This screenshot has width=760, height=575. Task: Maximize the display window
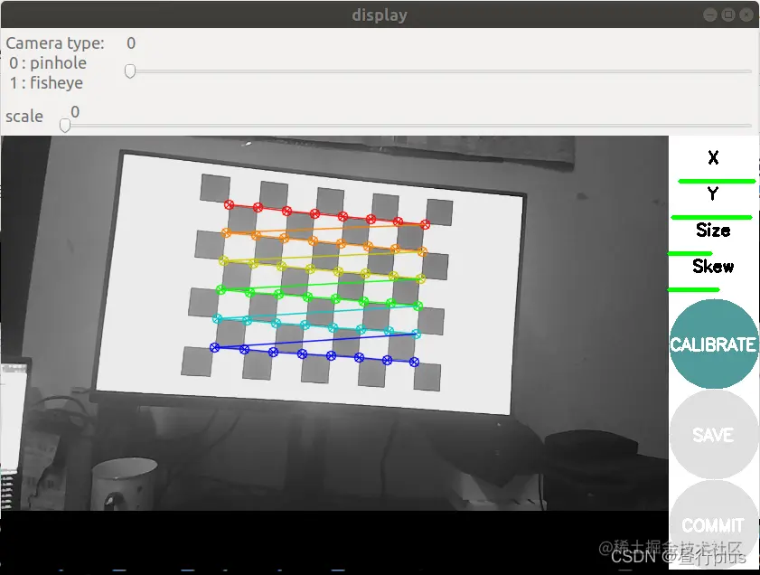coord(728,14)
